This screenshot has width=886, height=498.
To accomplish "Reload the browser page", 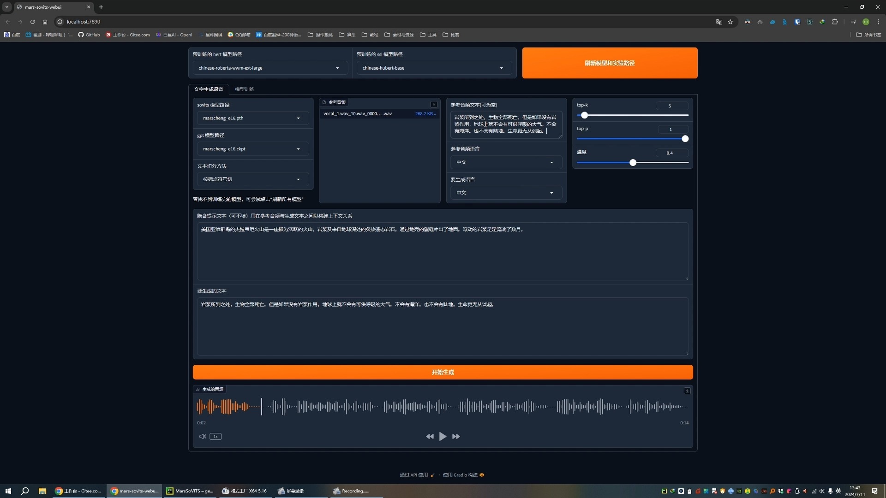I will point(32,22).
